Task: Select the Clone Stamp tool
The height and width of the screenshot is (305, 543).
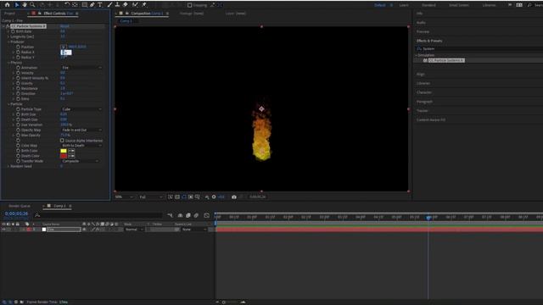Action: (x=117, y=5)
